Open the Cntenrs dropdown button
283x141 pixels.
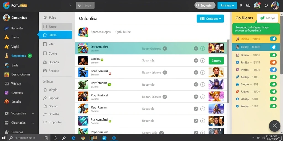(x=210, y=18)
